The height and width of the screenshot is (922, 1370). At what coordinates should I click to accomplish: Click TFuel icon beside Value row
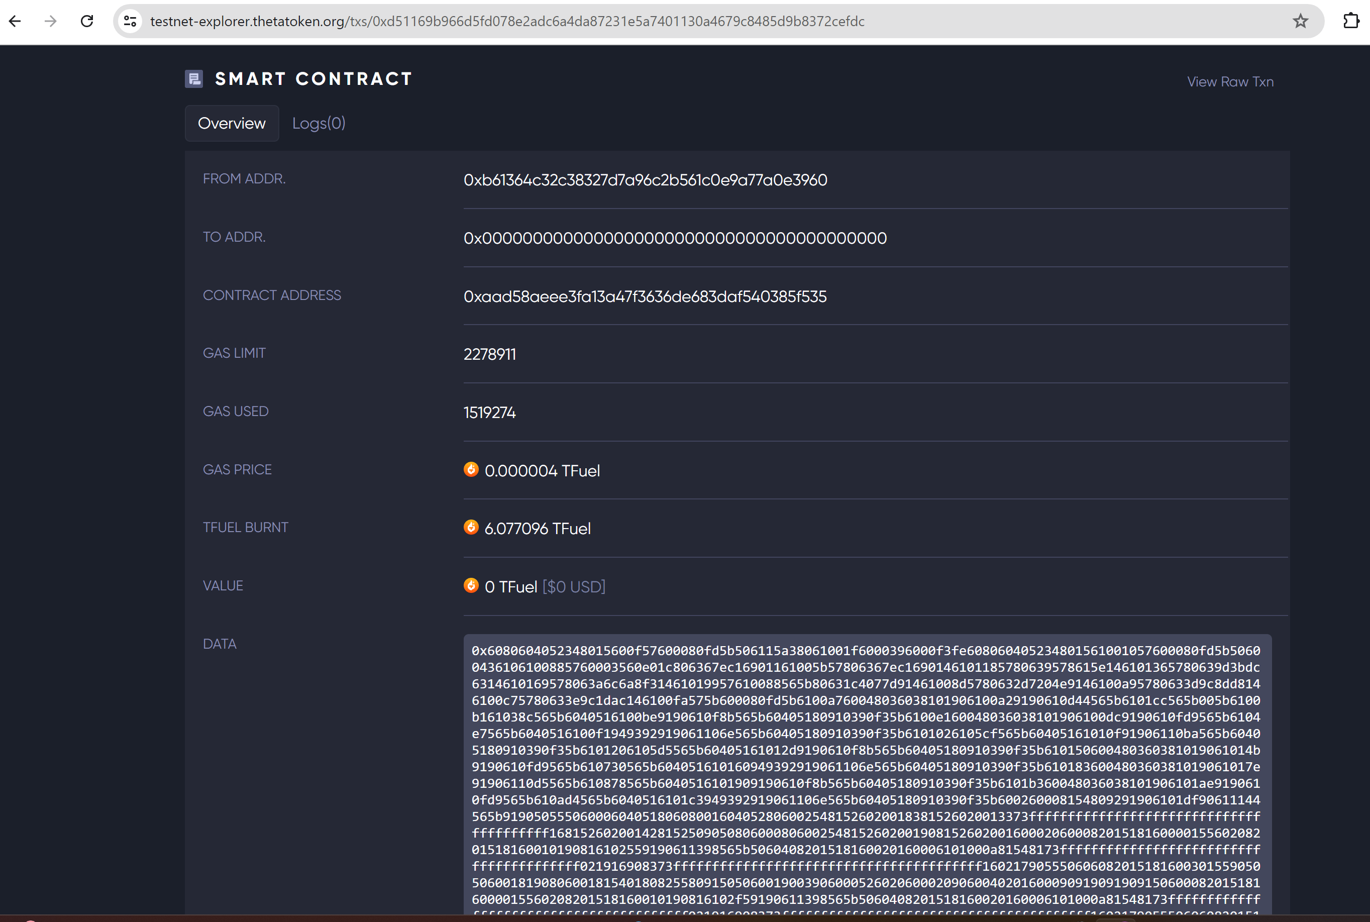pos(471,586)
